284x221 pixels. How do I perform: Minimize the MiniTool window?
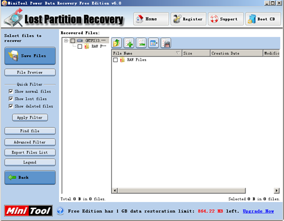pos(267,3)
